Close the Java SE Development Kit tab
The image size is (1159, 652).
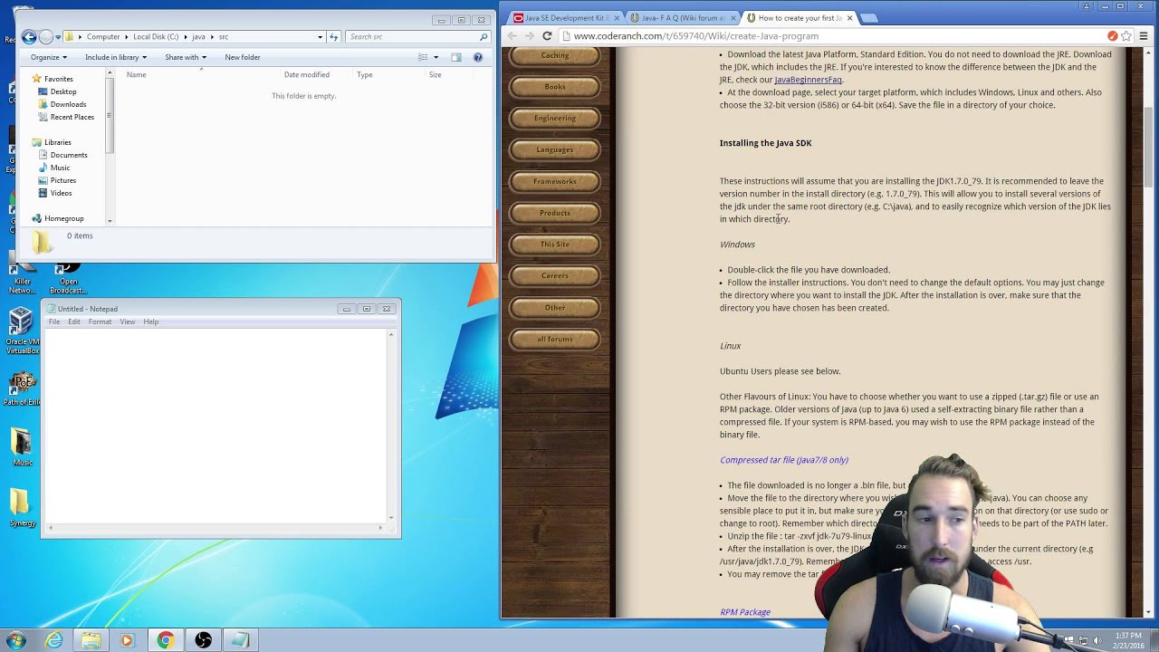618,18
